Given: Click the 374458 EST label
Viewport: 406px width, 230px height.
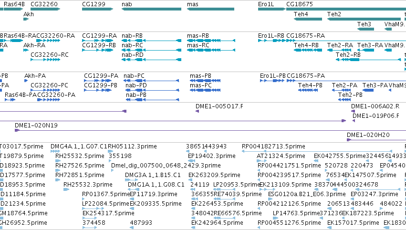Looking at the screenshot, I should coord(94,223).
